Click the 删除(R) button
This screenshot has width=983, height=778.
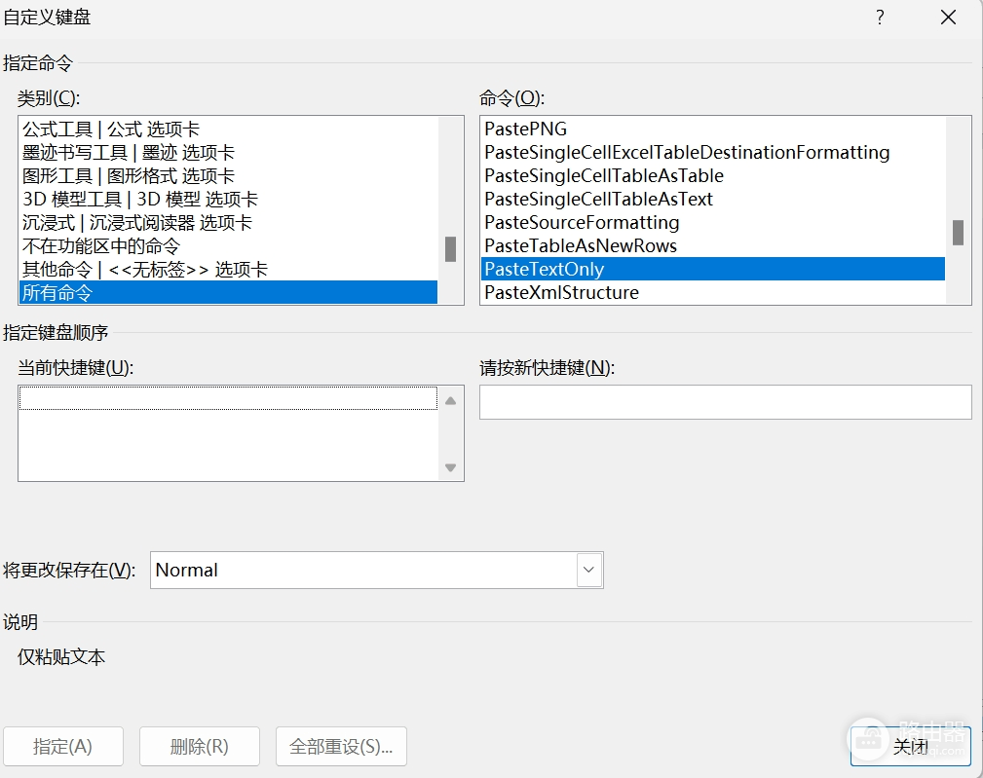[200, 746]
